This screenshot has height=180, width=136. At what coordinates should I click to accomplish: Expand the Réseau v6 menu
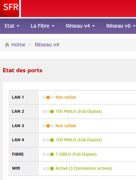click(121, 26)
